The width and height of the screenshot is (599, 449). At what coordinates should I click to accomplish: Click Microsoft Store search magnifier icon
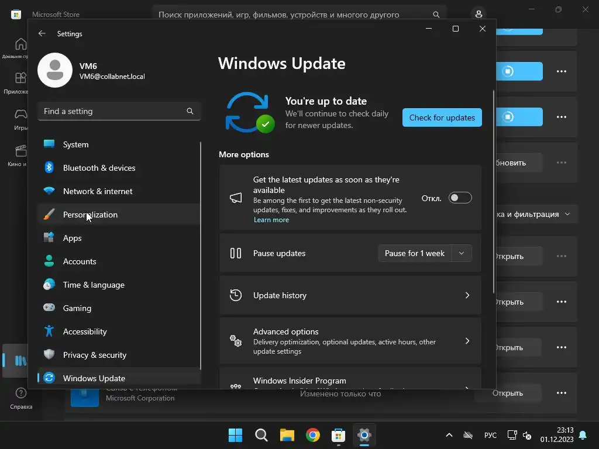pyautogui.click(x=436, y=15)
